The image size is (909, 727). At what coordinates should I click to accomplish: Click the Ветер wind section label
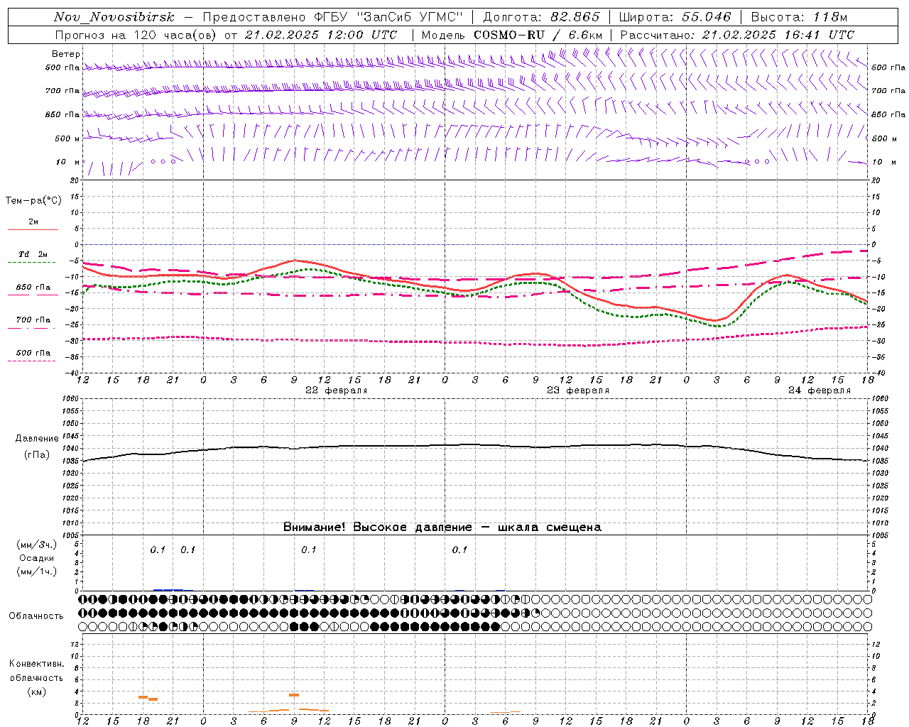pos(66,54)
